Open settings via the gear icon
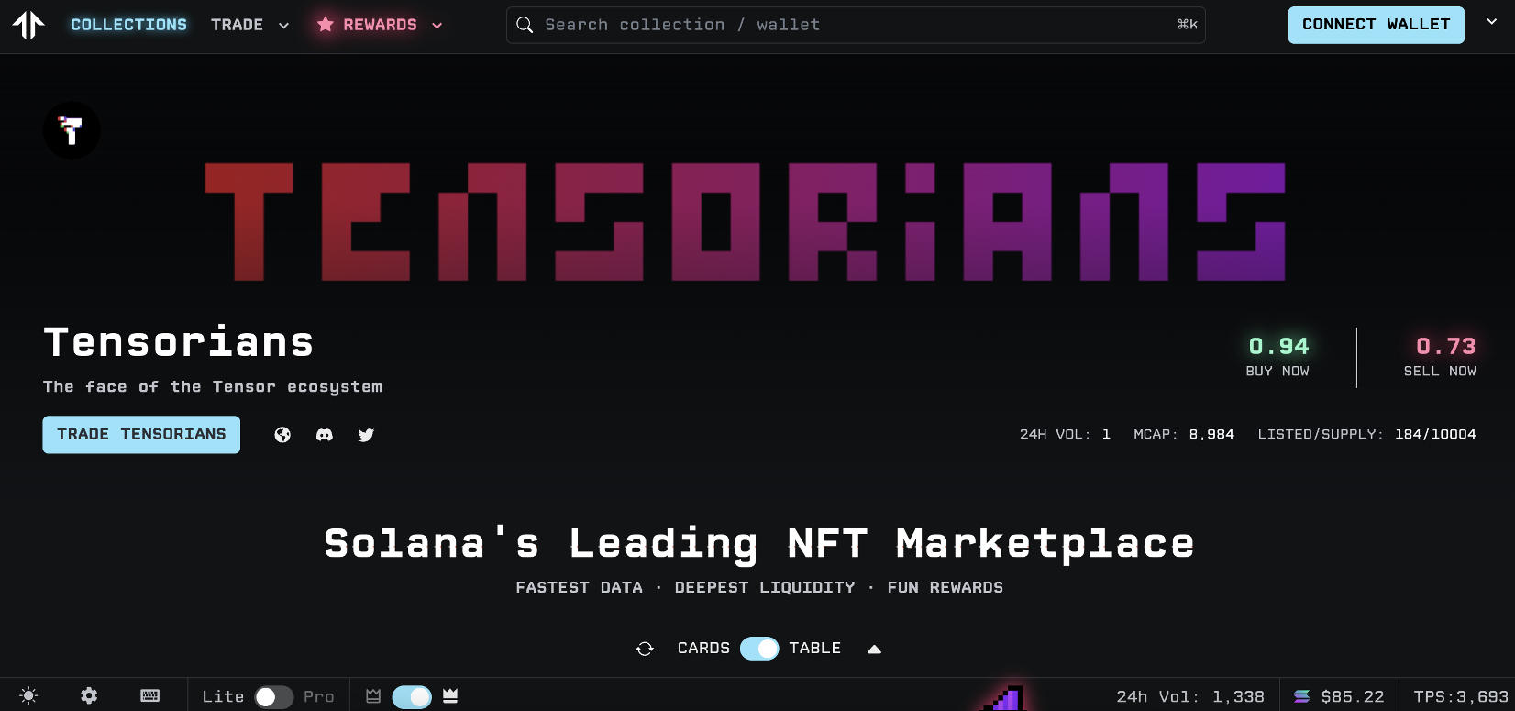The height and width of the screenshot is (711, 1515). [x=89, y=696]
